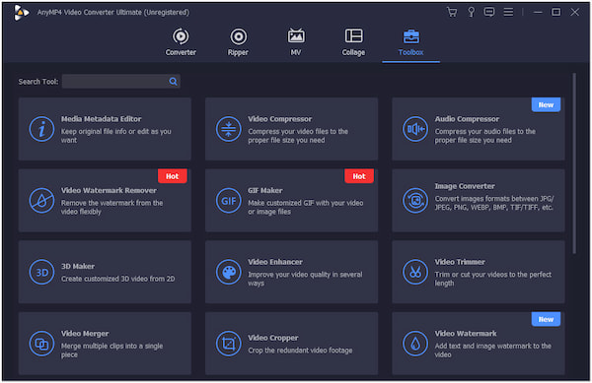This screenshot has width=592, height=383.
Task: Click the 'Search Tool:' label
Action: tap(38, 82)
